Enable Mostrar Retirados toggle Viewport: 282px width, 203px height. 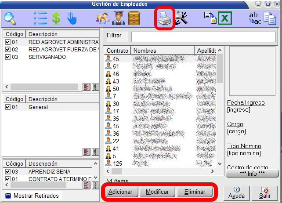(7, 196)
